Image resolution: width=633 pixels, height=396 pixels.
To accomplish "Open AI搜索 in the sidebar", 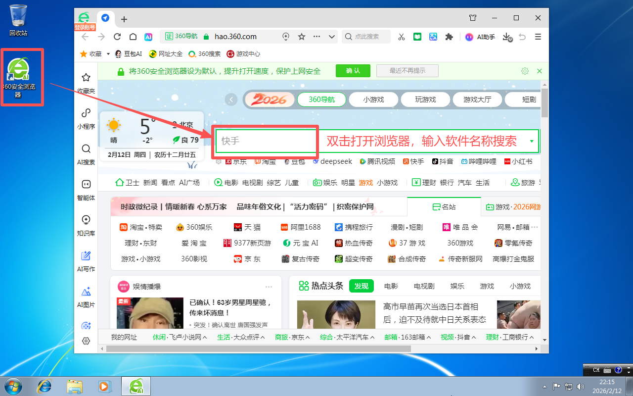I will [86, 154].
